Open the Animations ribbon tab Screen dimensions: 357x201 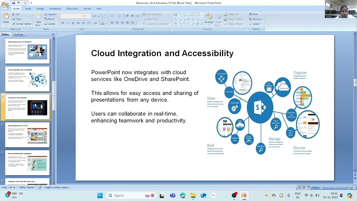tap(55, 9)
